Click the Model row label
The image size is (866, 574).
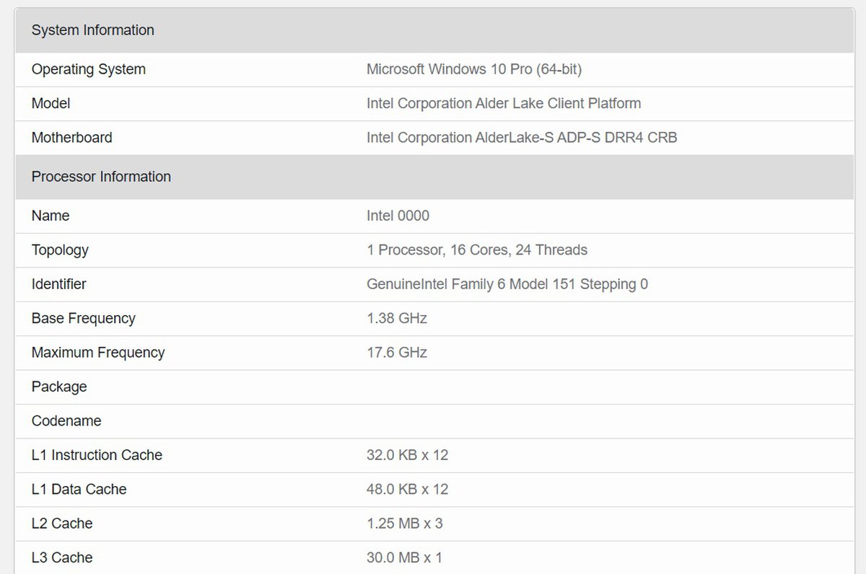coord(51,103)
